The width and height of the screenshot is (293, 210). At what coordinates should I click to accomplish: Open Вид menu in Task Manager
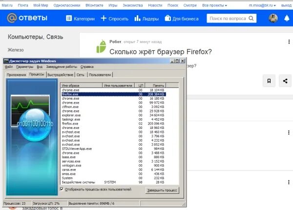(40, 67)
